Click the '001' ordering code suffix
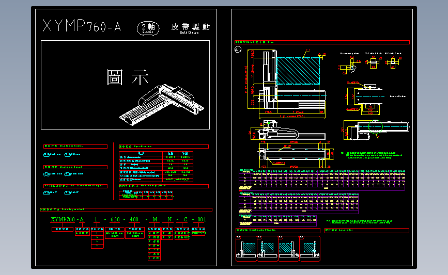This screenshot has width=448, height=275. (202, 219)
